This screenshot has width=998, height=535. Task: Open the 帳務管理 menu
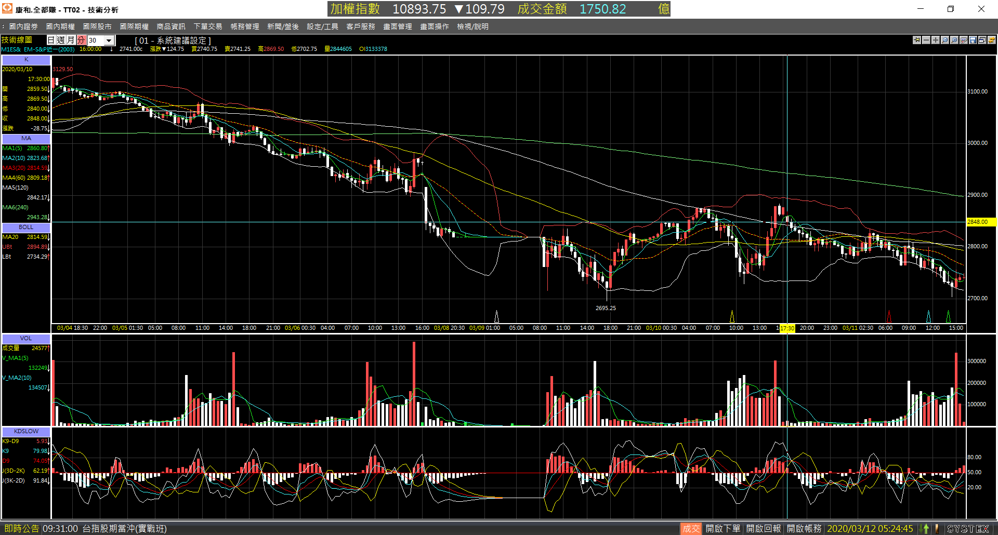[245, 26]
